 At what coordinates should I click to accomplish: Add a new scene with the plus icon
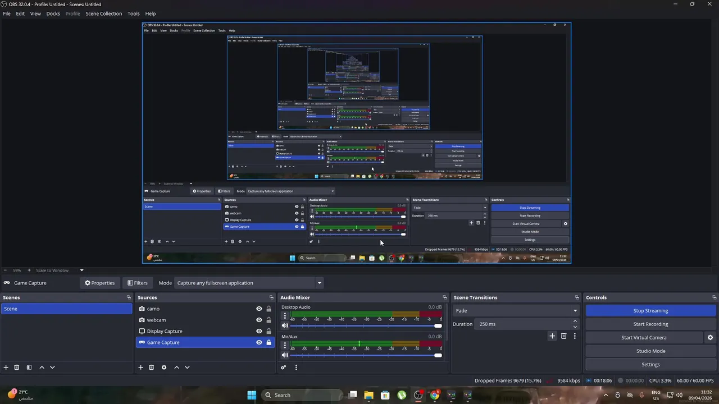[6, 368]
